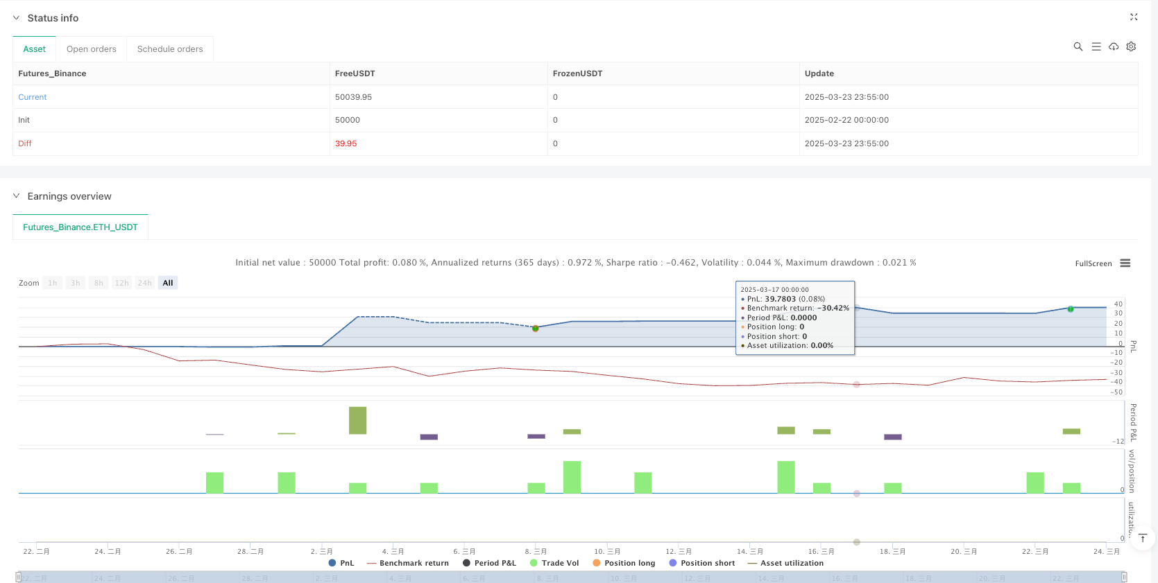1158x583 pixels.
Task: Click the 50000 Init value
Action: click(x=348, y=120)
